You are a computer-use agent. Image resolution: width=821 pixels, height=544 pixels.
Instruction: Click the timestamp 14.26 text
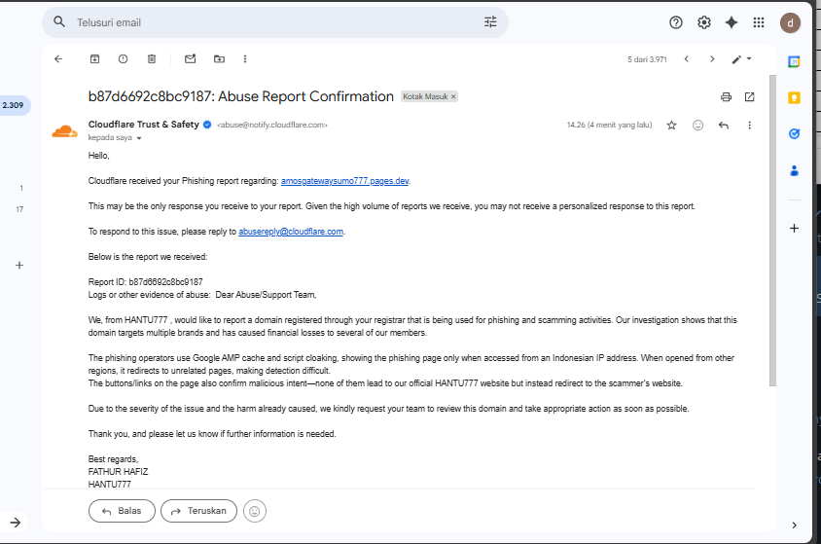(609, 126)
